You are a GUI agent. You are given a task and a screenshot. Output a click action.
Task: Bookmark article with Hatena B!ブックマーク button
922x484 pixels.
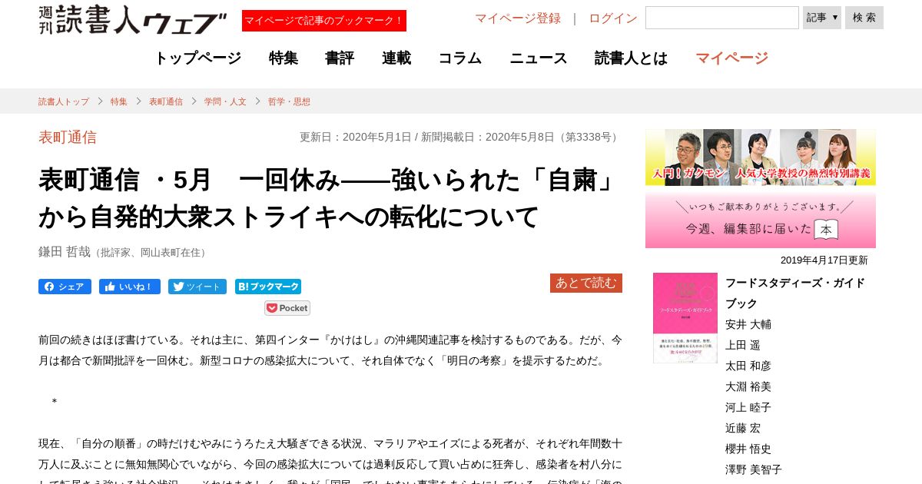[268, 287]
